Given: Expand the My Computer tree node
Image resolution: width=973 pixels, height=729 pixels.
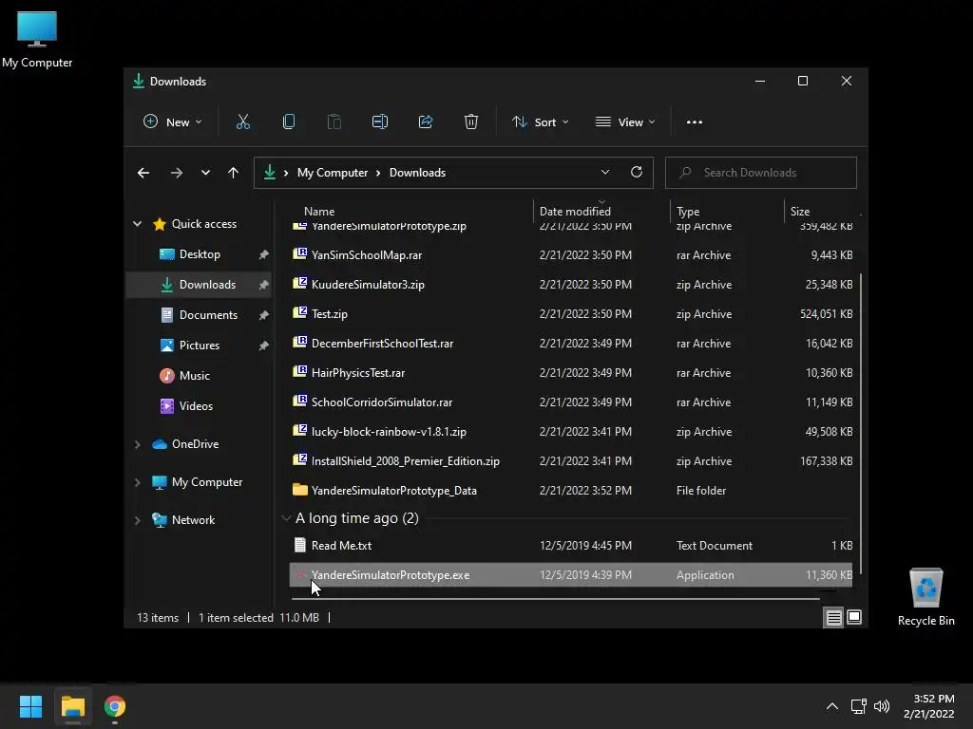Looking at the screenshot, I should tap(137, 482).
